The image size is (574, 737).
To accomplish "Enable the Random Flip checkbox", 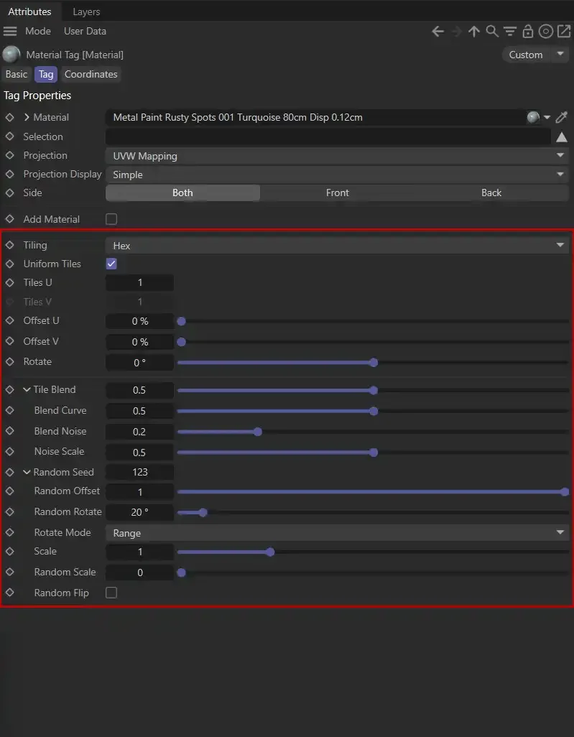I will coord(111,593).
